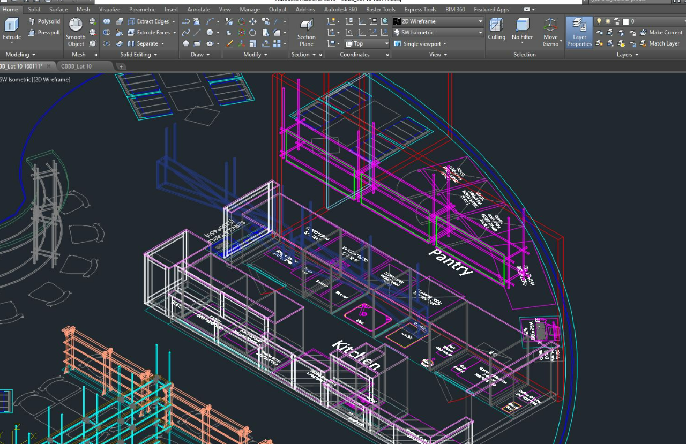Expand the Modify panel
This screenshot has width=686, height=444.
tap(255, 55)
